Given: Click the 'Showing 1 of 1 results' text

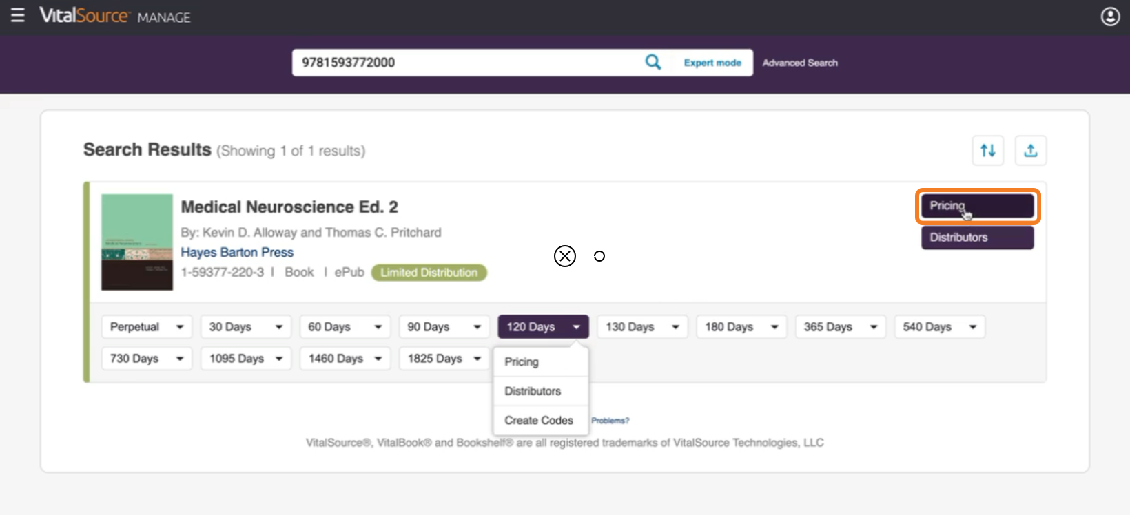Looking at the screenshot, I should click(x=291, y=151).
